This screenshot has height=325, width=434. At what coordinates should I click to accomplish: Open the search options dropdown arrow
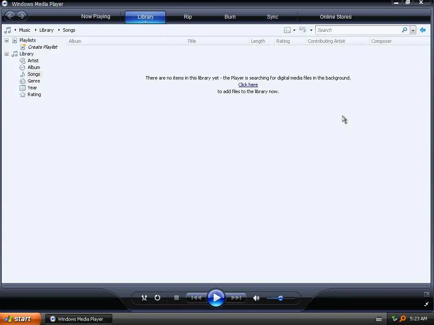point(413,30)
